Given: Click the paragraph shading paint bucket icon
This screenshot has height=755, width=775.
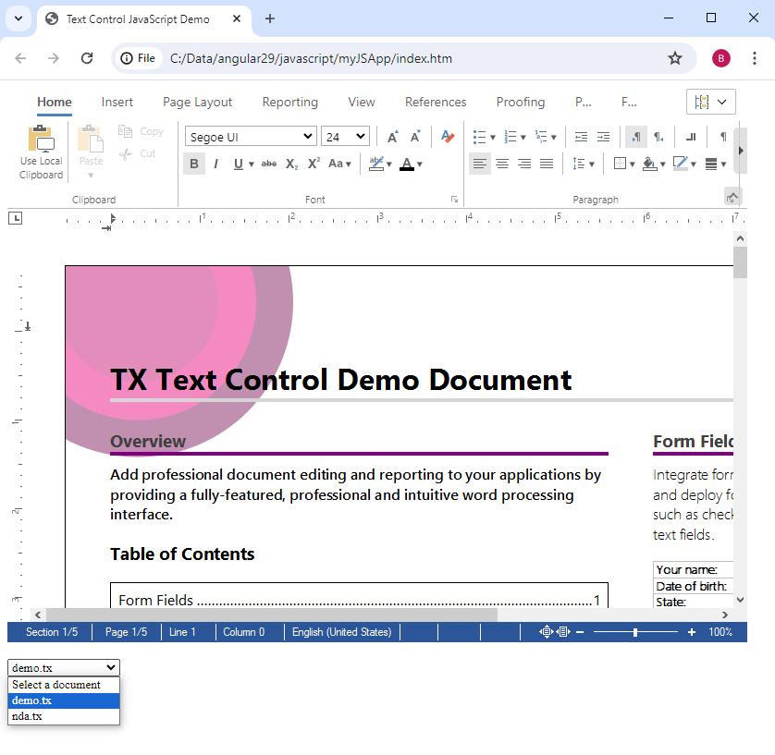Looking at the screenshot, I should pyautogui.click(x=649, y=164).
